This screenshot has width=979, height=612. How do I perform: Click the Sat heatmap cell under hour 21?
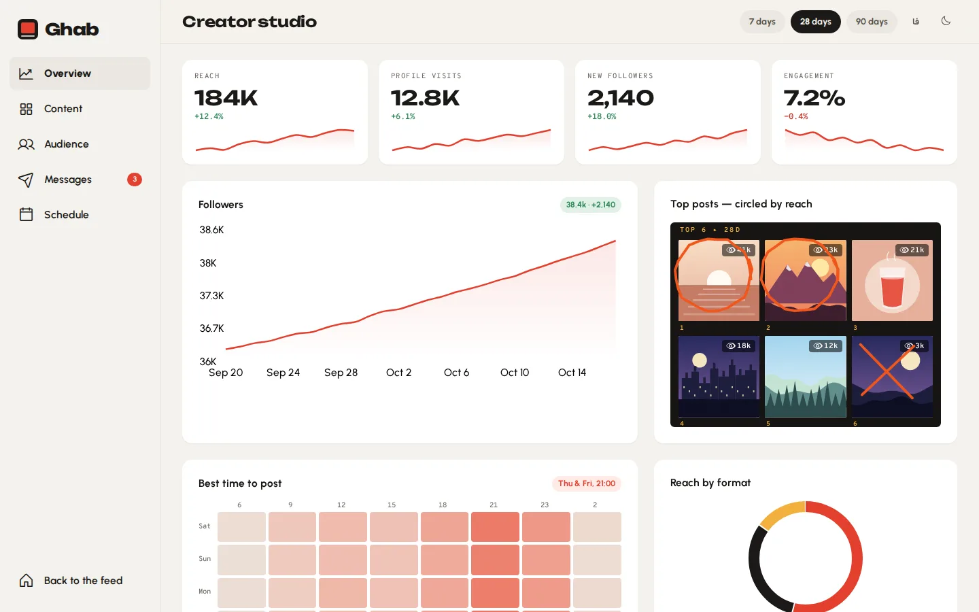[495, 527]
